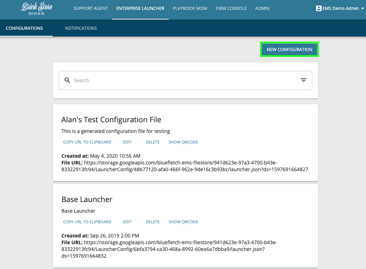Click the File URL of Alan's Test Configuration

[185, 166]
